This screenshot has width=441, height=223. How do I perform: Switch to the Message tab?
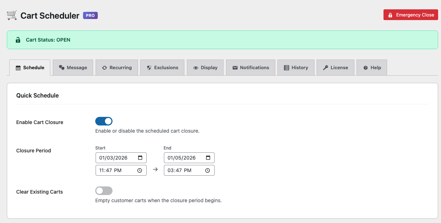click(73, 67)
